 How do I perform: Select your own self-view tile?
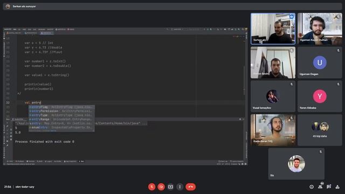[x=296, y=164]
